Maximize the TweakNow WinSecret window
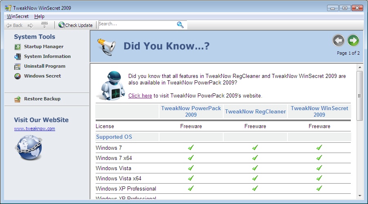Viewport: 368px width, 204px height. 345,8
